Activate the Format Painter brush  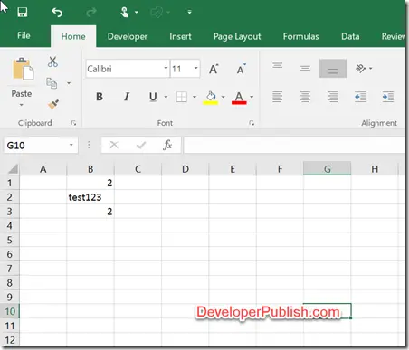click(x=53, y=104)
